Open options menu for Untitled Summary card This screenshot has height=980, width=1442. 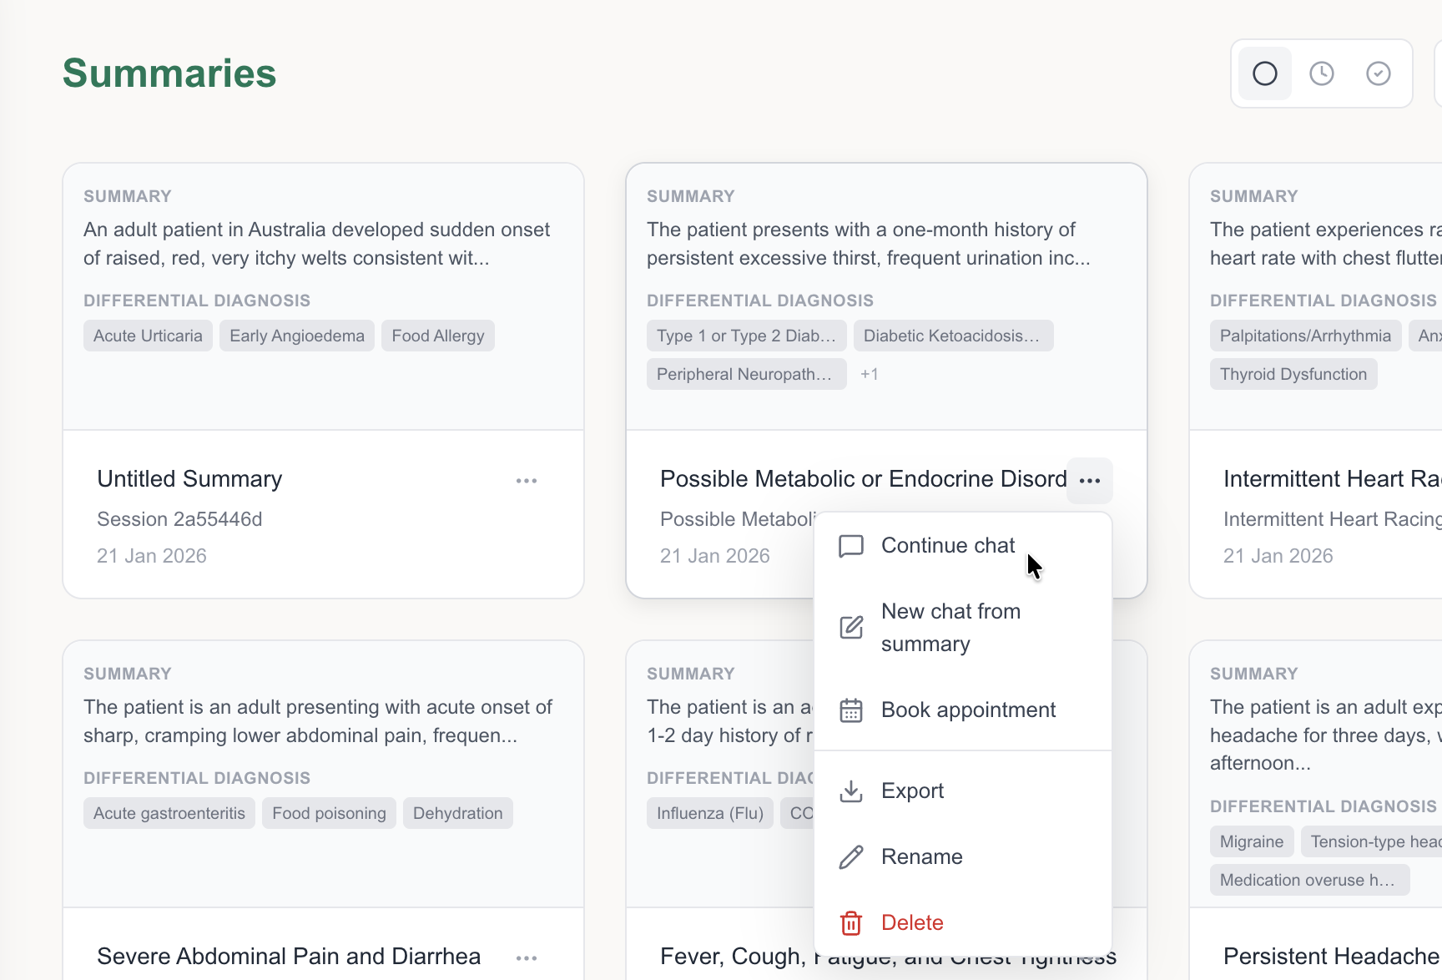(526, 481)
